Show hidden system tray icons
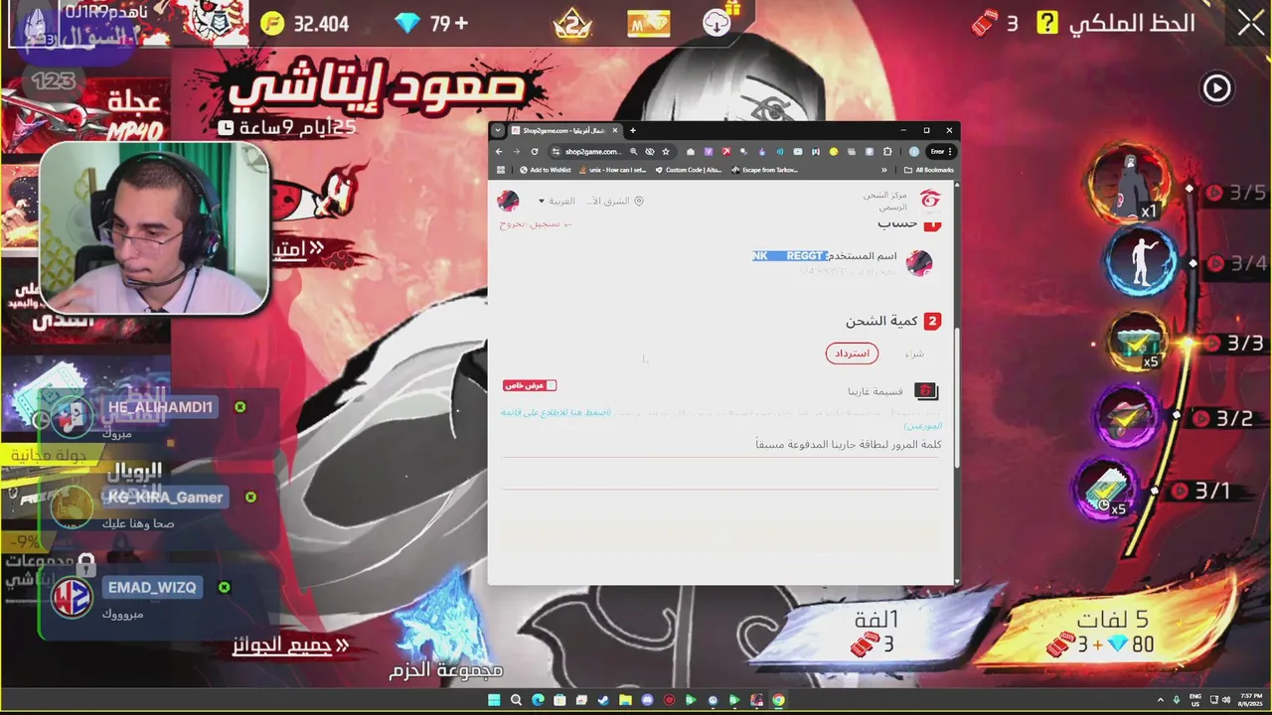This screenshot has width=1272, height=715. [1161, 700]
